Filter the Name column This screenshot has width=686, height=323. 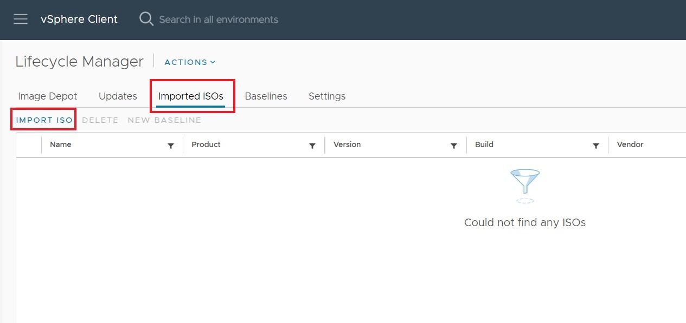tap(171, 146)
